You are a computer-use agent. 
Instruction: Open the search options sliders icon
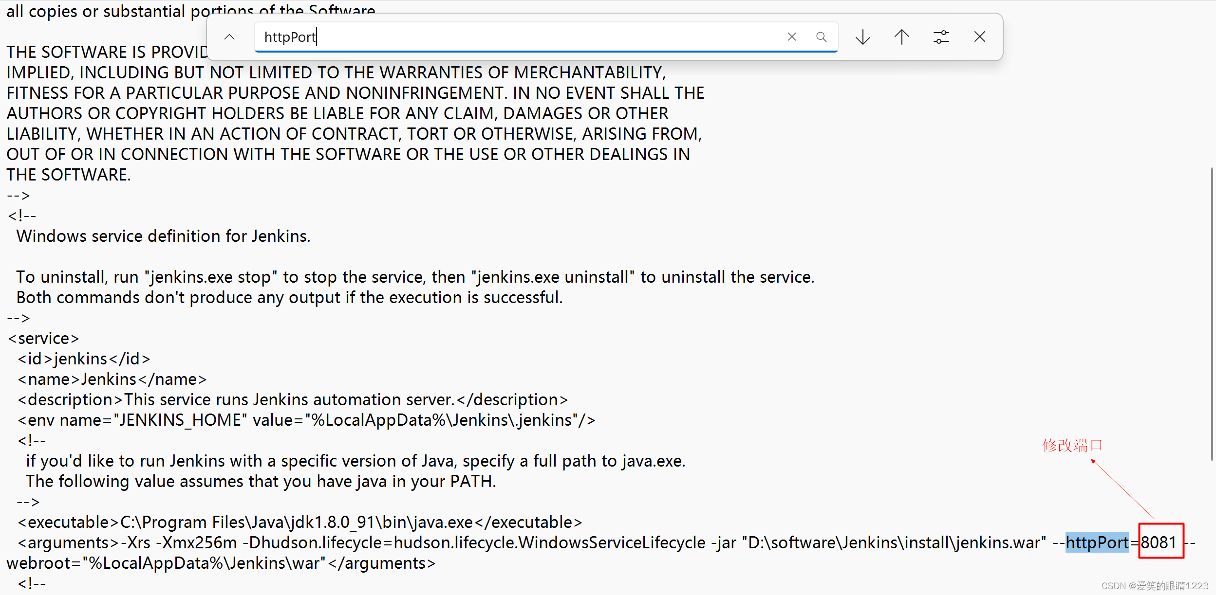(x=941, y=37)
